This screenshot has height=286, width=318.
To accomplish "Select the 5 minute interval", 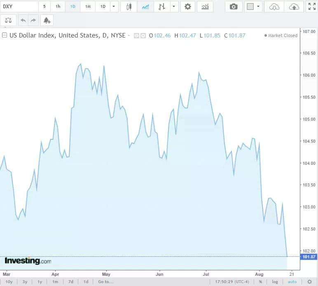I will pyautogui.click(x=44, y=7).
